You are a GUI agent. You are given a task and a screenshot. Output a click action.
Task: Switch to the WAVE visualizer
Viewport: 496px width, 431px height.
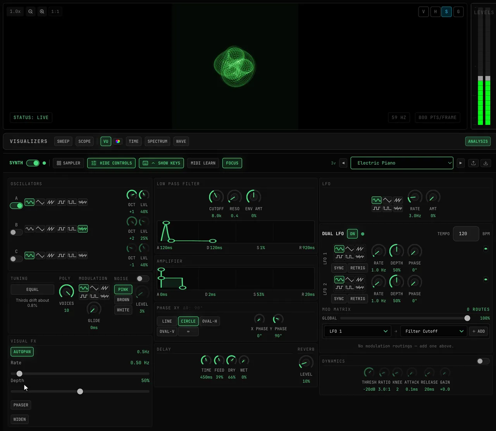click(181, 141)
